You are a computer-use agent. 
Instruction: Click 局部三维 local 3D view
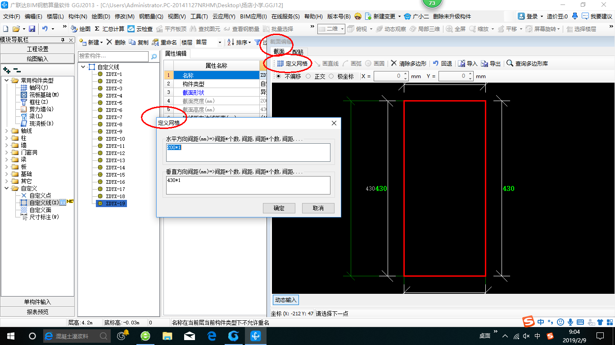pyautogui.click(x=425, y=29)
